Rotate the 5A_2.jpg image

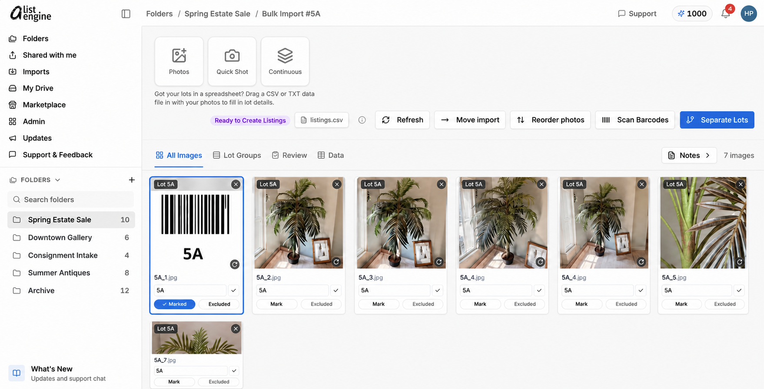point(336,262)
